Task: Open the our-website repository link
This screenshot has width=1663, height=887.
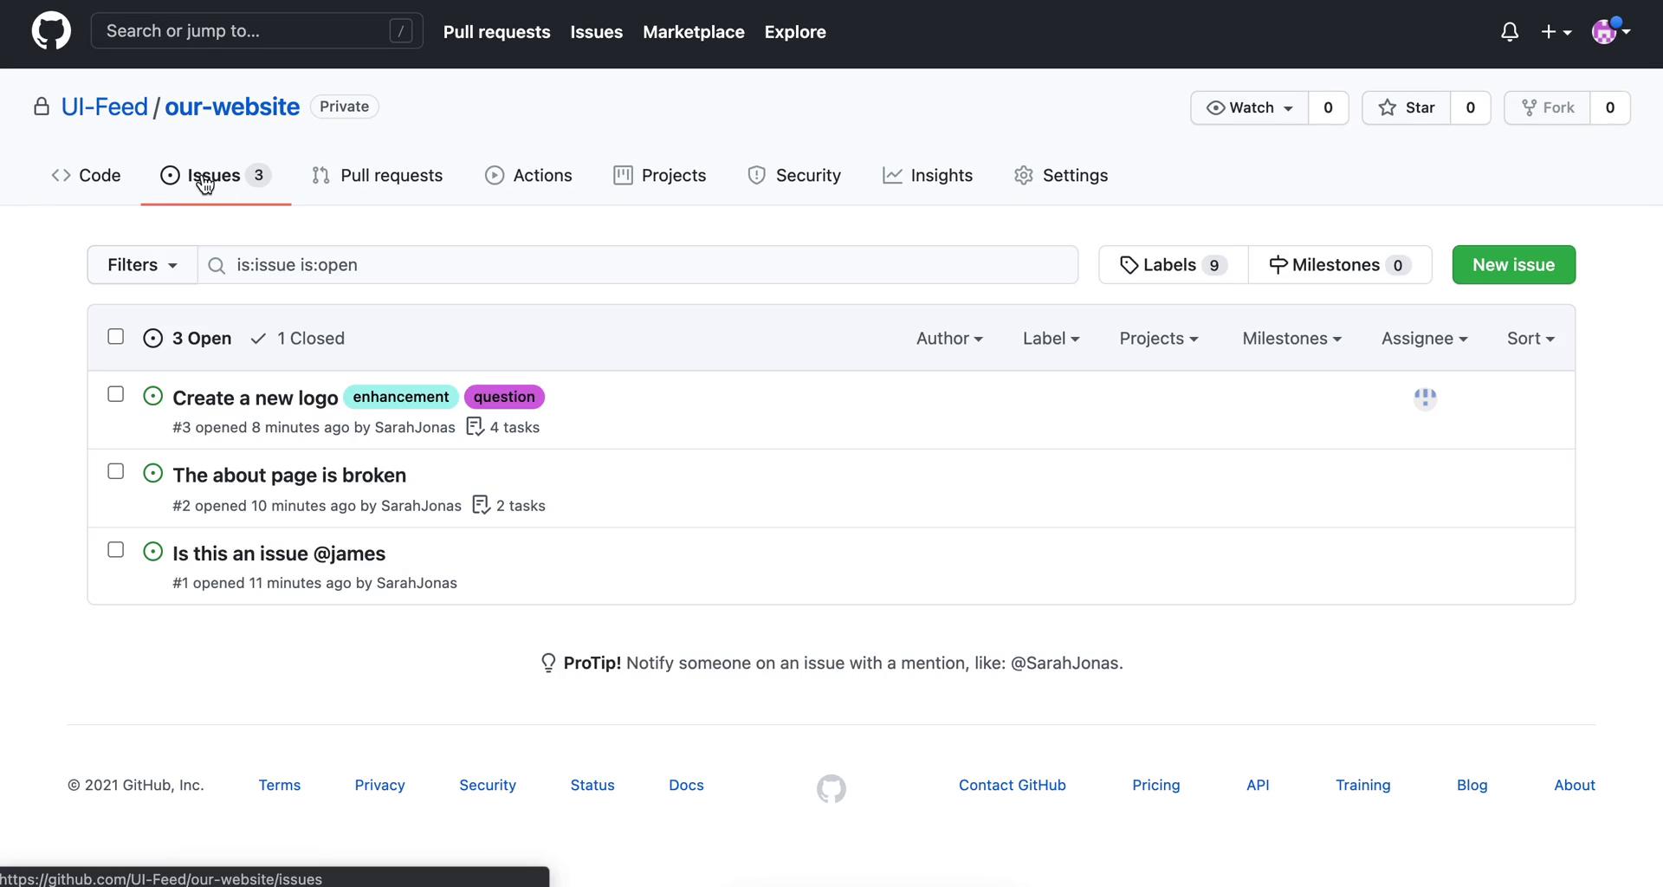Action: point(232,107)
